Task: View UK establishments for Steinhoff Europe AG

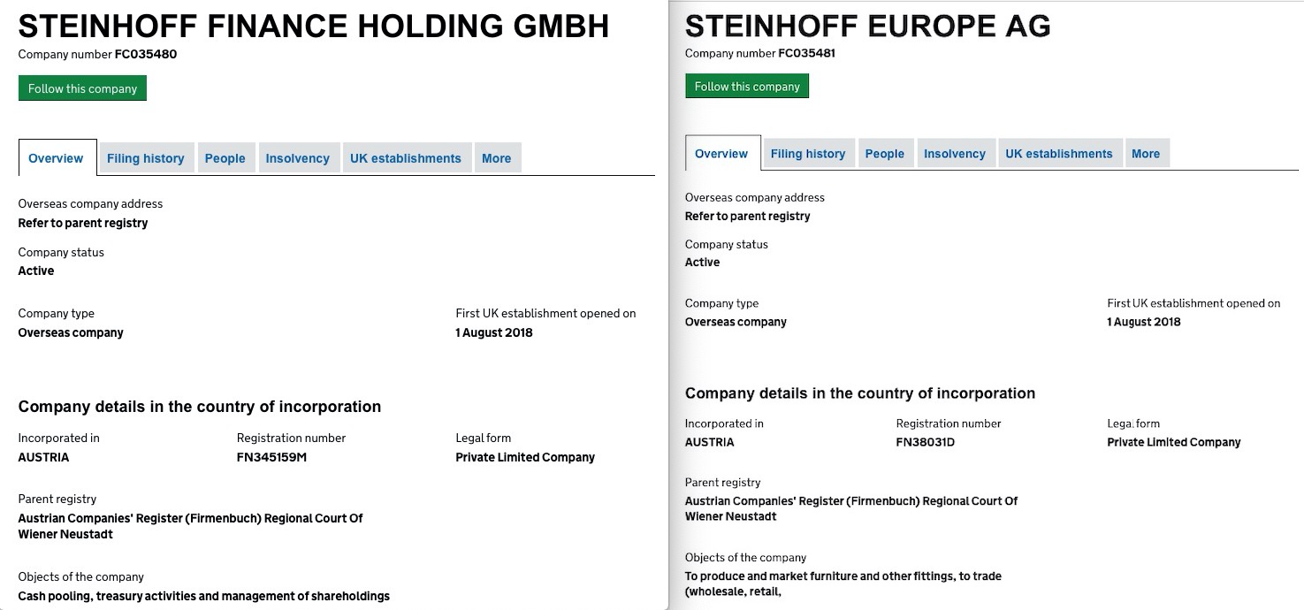Action: [x=1059, y=153]
